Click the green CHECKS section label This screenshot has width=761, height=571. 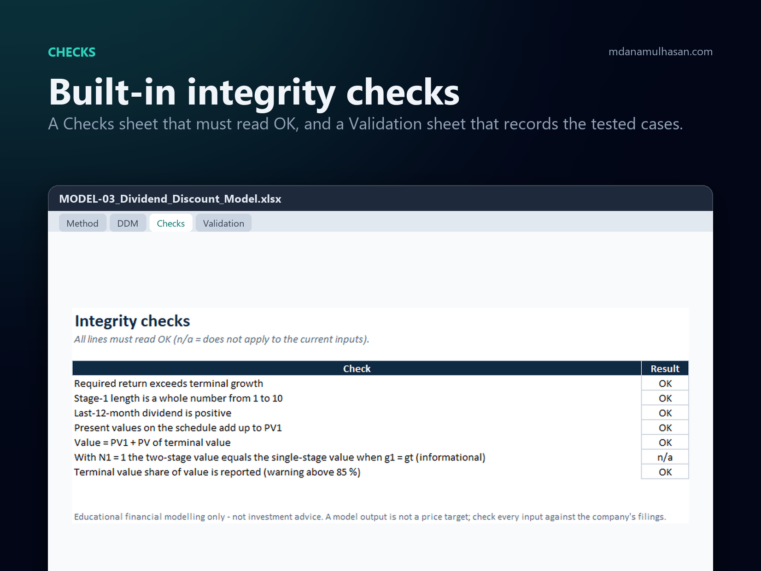(x=72, y=52)
